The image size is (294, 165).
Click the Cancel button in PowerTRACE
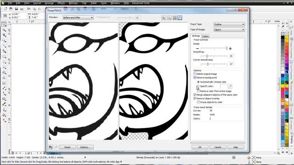click(x=218, y=147)
